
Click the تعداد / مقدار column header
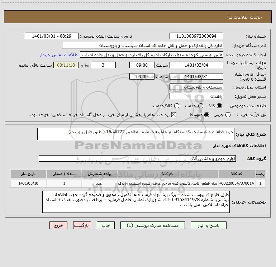coord(64,174)
